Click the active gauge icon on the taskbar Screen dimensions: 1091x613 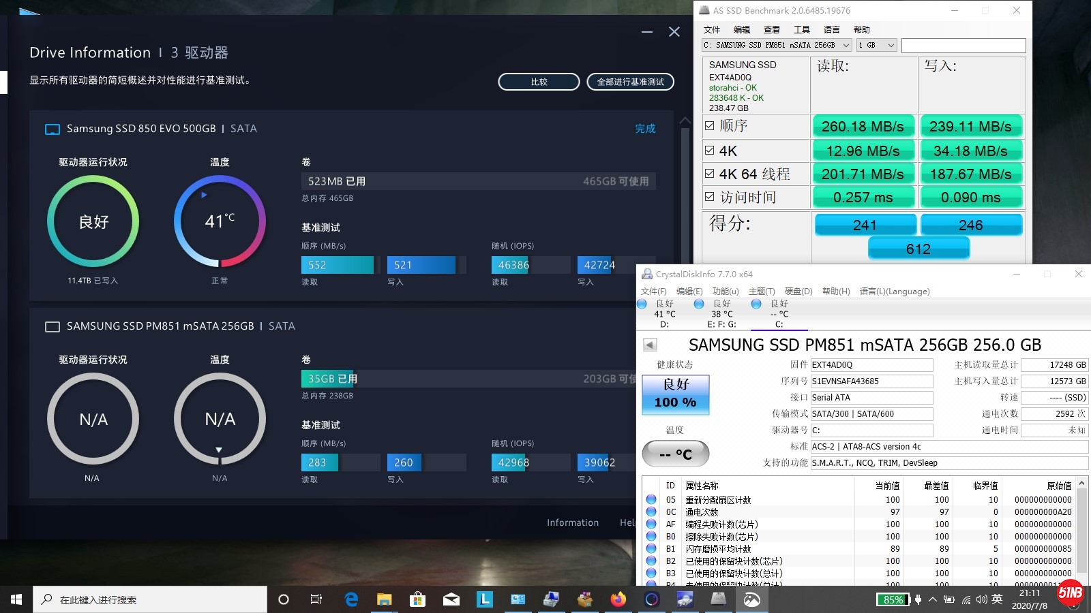pyautogui.click(x=751, y=599)
